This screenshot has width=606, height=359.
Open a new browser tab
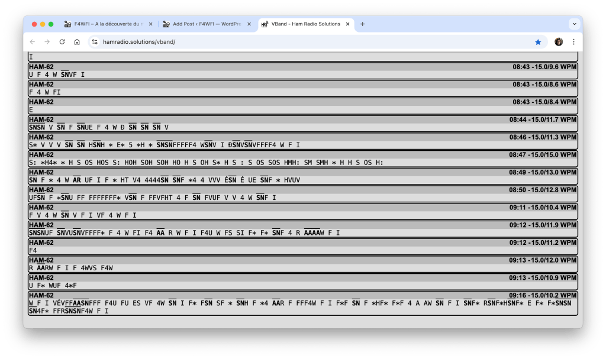coord(363,24)
